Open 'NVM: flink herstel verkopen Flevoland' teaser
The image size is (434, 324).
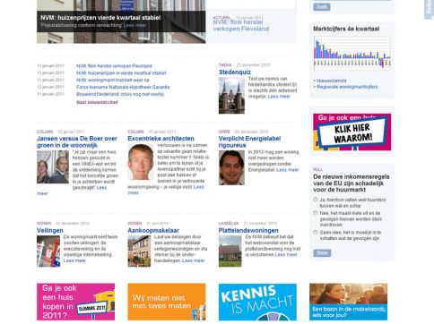[241, 26]
